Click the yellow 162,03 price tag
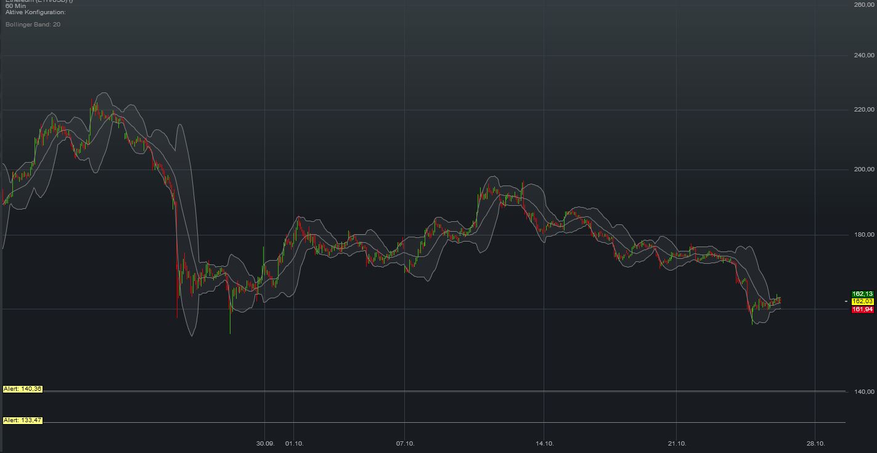877x453 pixels. (x=862, y=301)
